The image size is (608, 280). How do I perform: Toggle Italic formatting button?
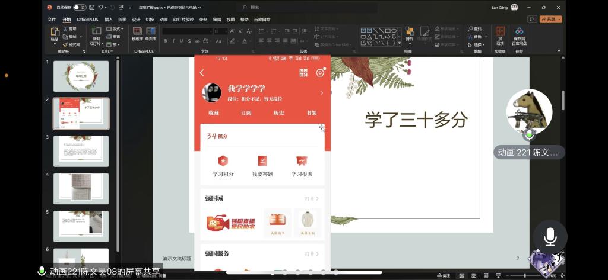point(174,41)
